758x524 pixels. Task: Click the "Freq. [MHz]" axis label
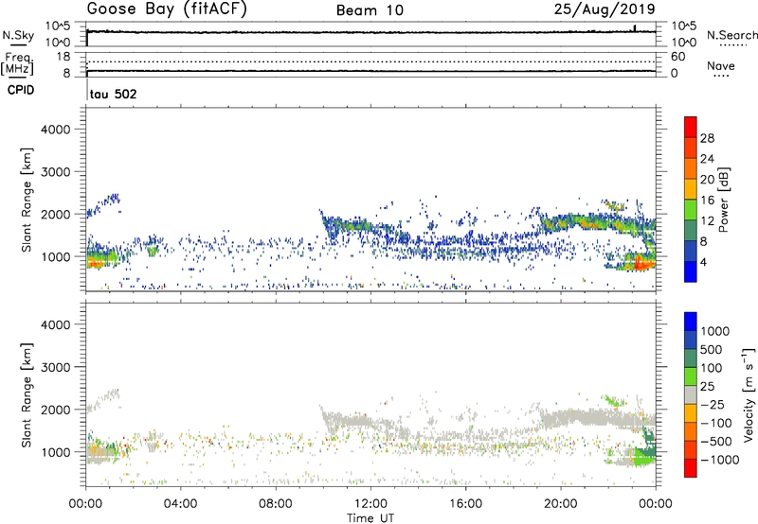coord(17,63)
